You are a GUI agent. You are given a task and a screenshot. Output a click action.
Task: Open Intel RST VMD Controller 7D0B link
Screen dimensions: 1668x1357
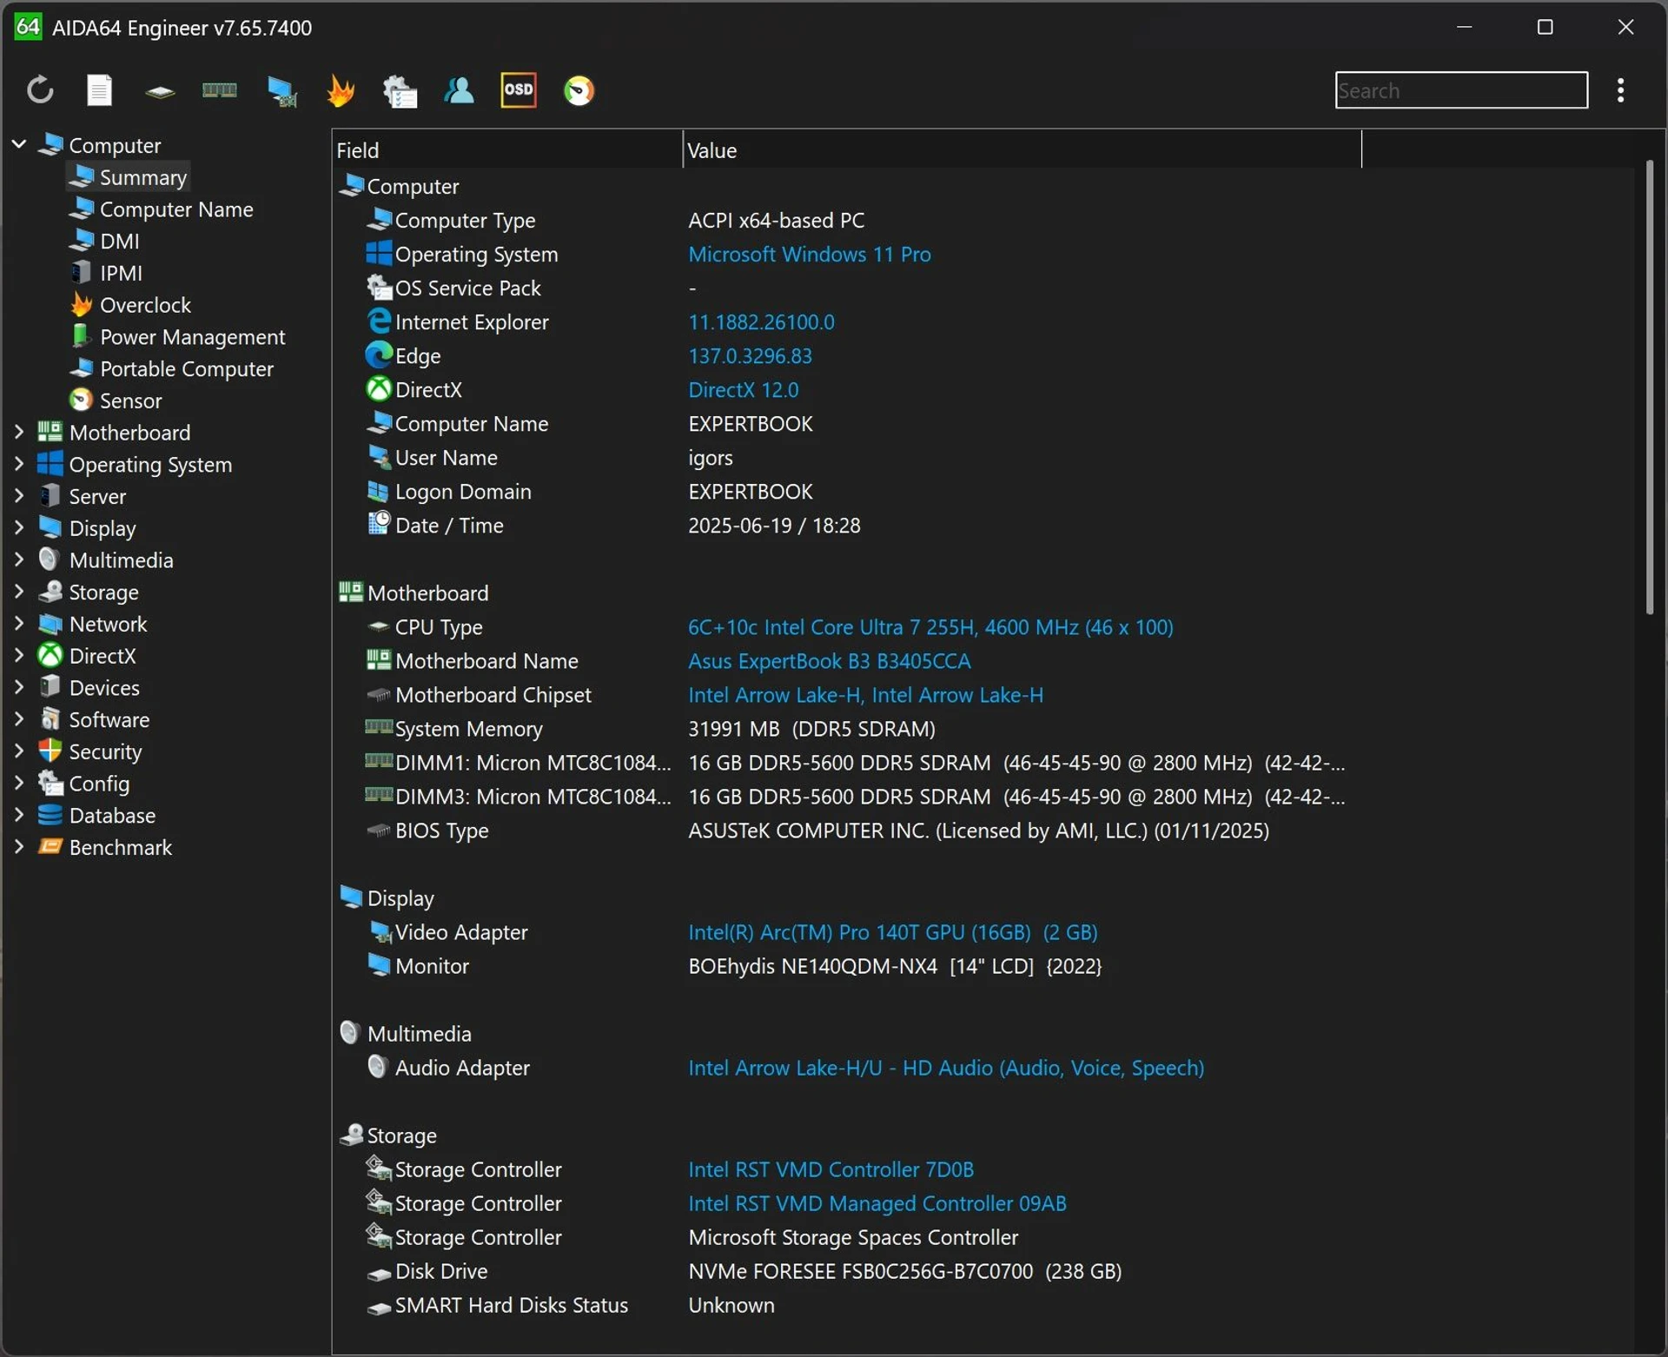pos(831,1168)
